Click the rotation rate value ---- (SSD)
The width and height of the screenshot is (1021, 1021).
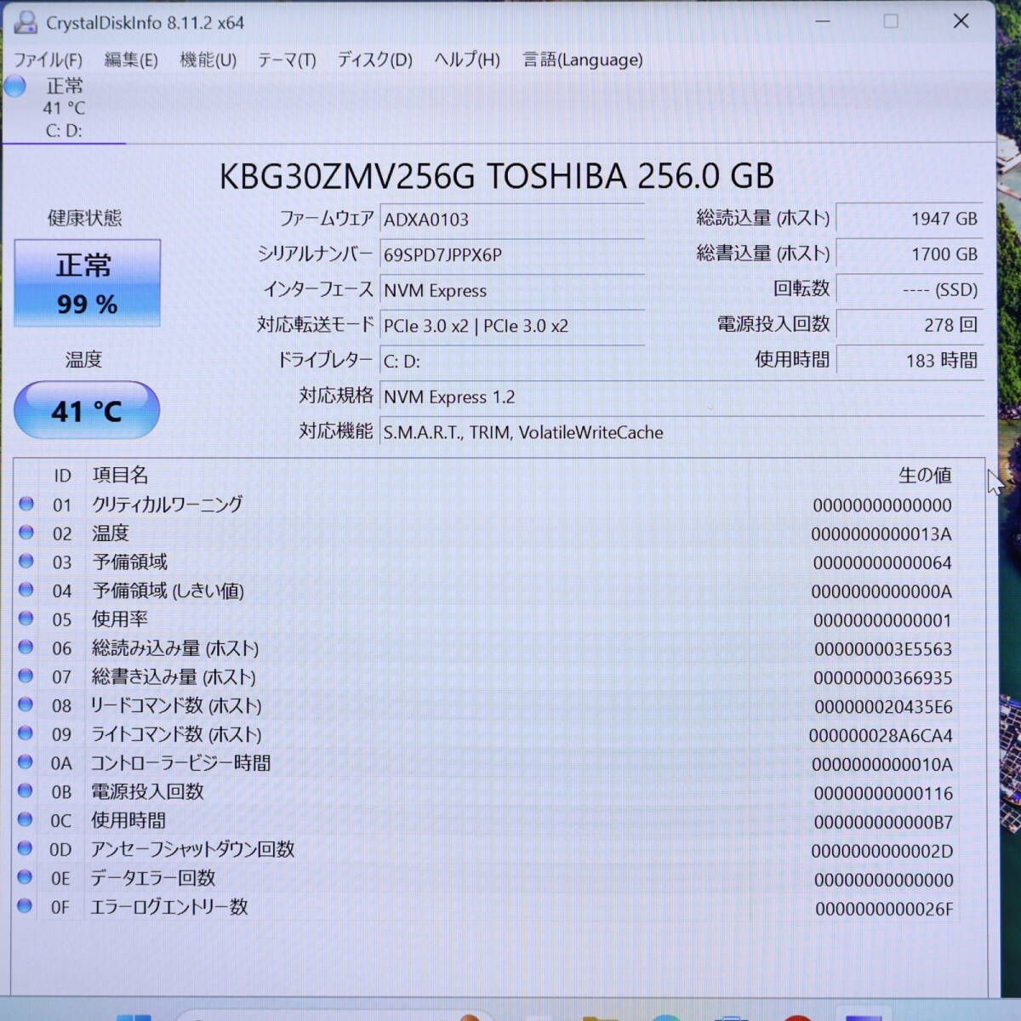(x=910, y=290)
